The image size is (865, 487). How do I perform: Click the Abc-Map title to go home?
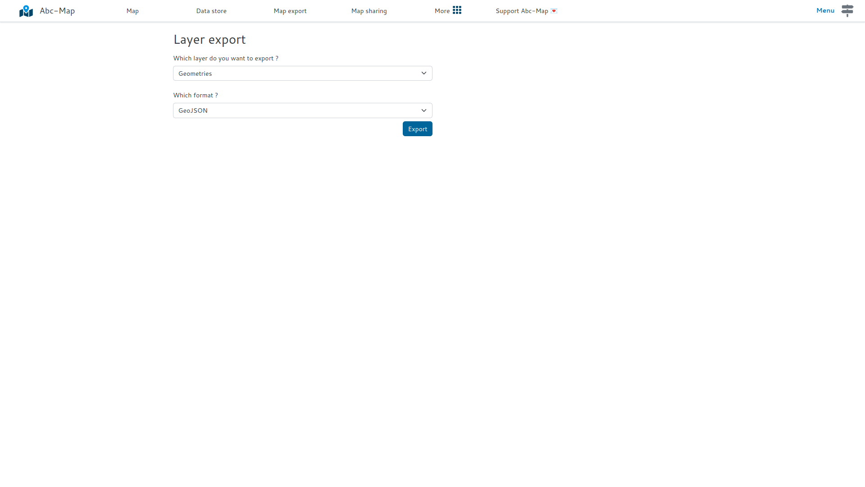coord(57,10)
